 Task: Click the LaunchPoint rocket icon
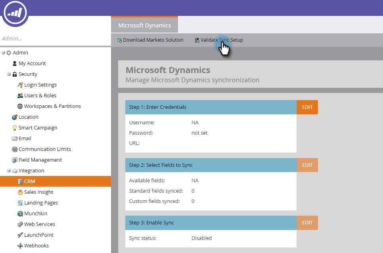pyautogui.click(x=20, y=235)
